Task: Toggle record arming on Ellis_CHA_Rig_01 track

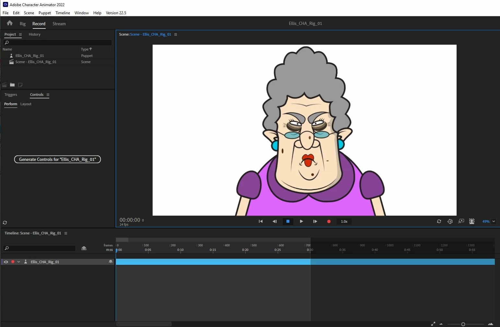Action: click(13, 262)
